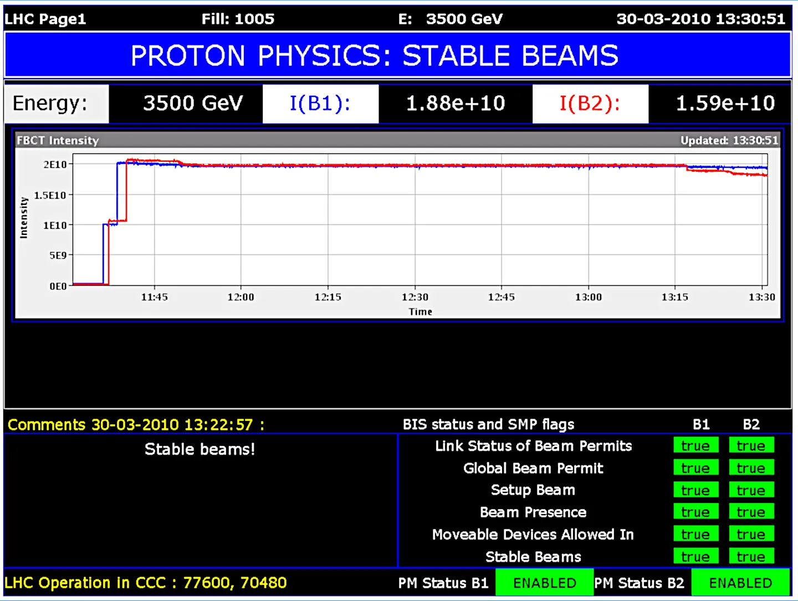Click the '5E9' intensity axis label
Image resolution: width=798 pixels, height=601 pixels.
coord(58,255)
